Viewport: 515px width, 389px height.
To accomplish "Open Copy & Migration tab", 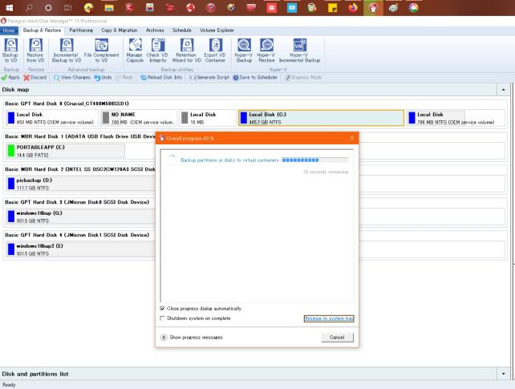I will [120, 30].
